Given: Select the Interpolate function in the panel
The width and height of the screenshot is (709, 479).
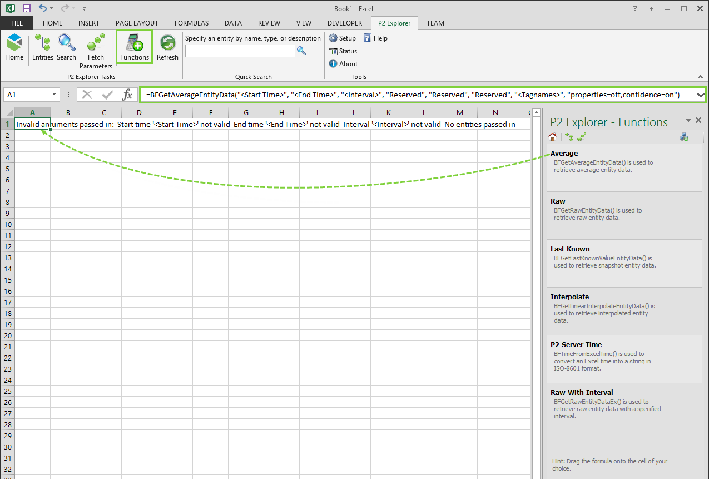Looking at the screenshot, I should coord(570,297).
